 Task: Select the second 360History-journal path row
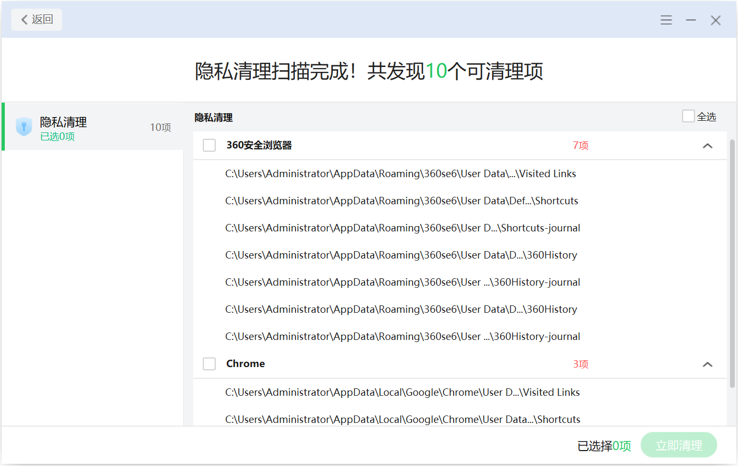point(403,337)
